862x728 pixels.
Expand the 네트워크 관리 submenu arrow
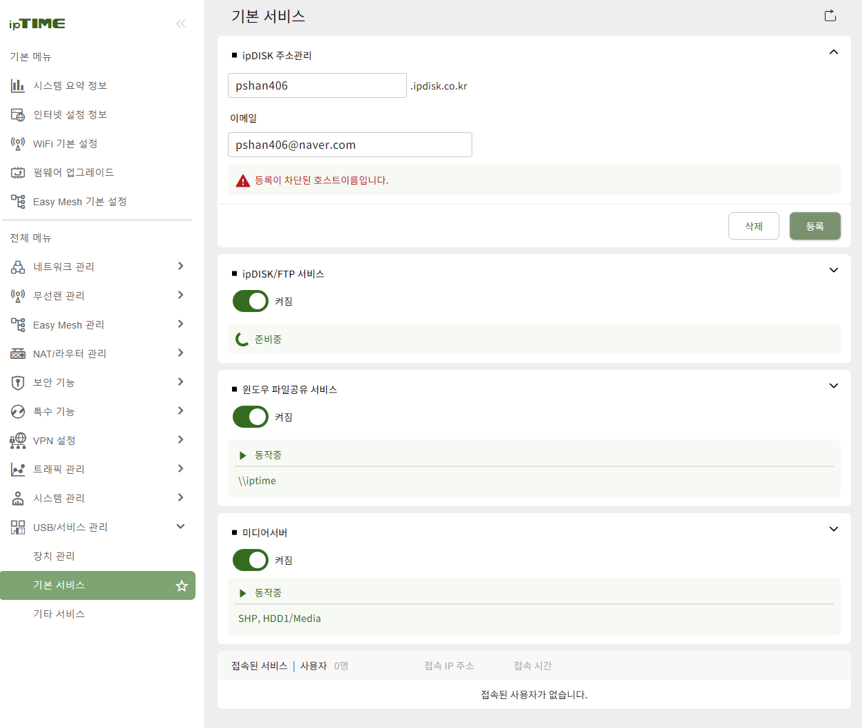point(180,266)
